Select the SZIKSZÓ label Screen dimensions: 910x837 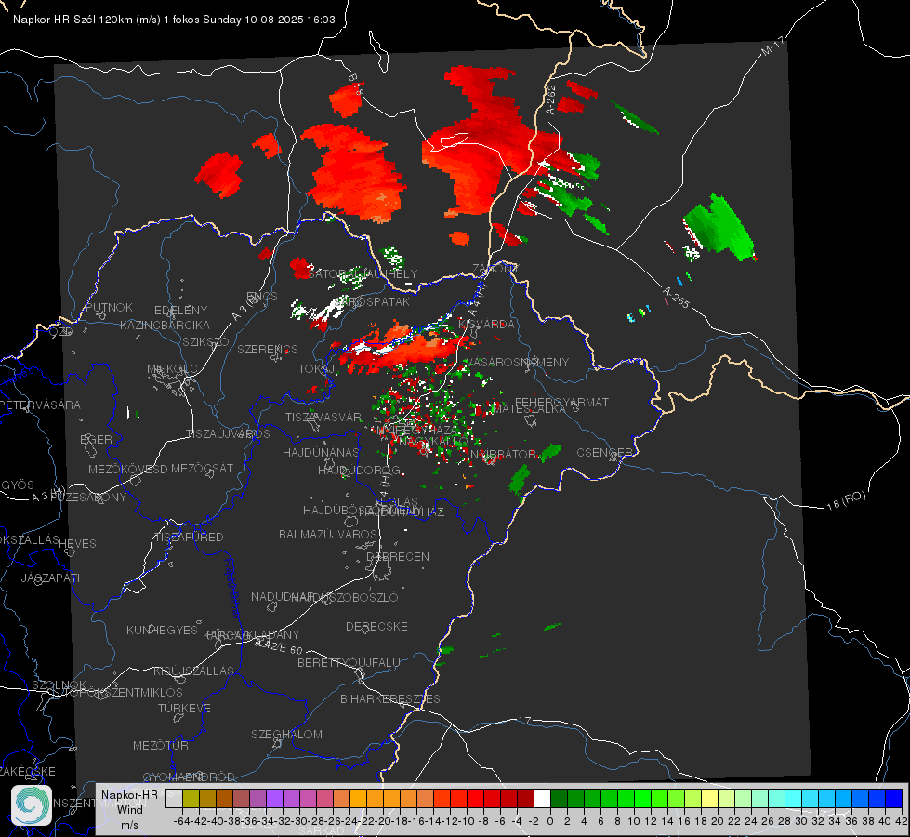tap(206, 342)
